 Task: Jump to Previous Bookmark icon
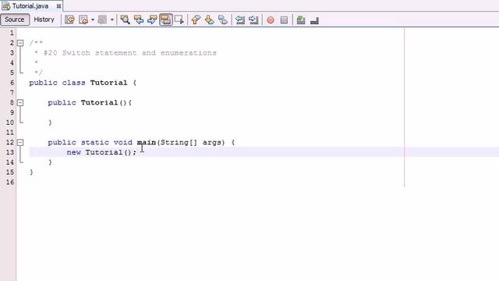coord(196,20)
